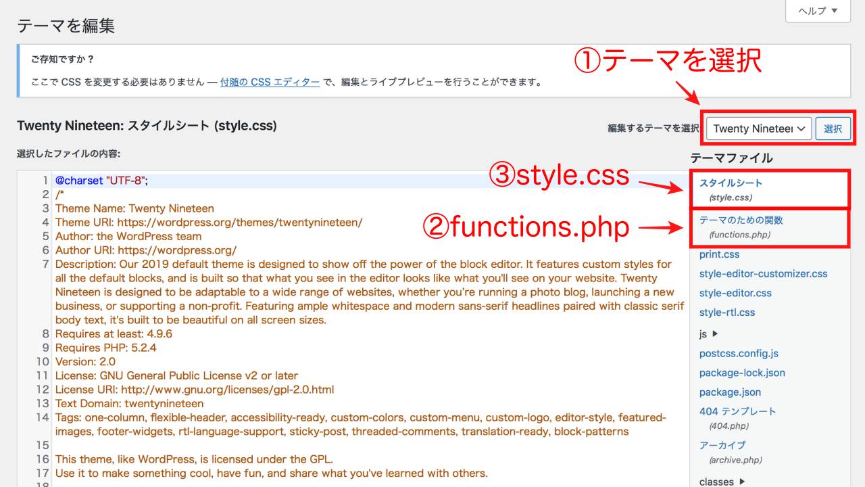The height and width of the screenshot is (487, 865).
Task: Open the package.json file
Action: (730, 392)
